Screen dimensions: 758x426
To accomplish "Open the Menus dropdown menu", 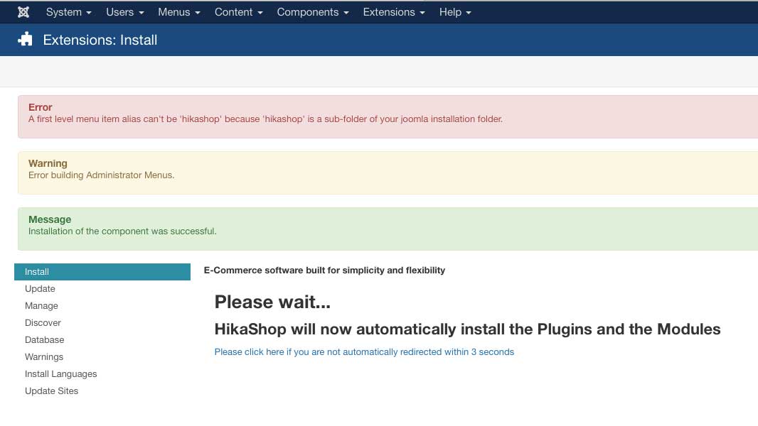I will pos(179,12).
